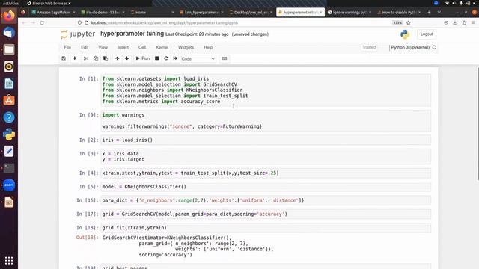479x269 pixels.
Task: Restart kernel and run all icon
Action: [175, 58]
